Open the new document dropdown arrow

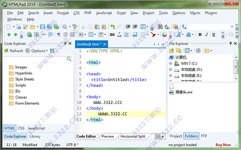(13, 27)
